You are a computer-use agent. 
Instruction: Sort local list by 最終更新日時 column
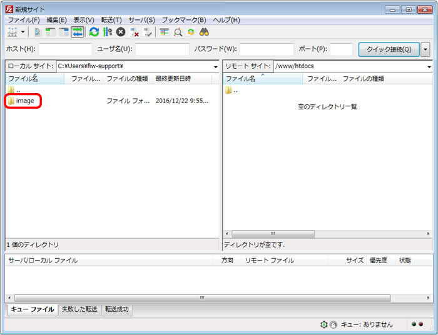[183, 79]
